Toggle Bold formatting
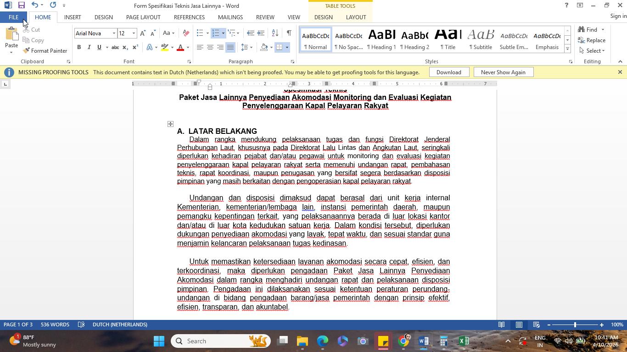The width and height of the screenshot is (627, 352). click(x=79, y=47)
